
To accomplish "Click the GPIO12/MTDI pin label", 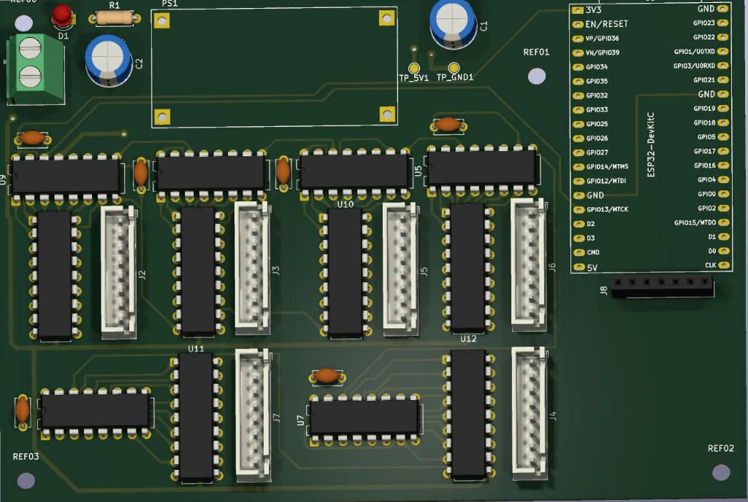I will point(606,180).
